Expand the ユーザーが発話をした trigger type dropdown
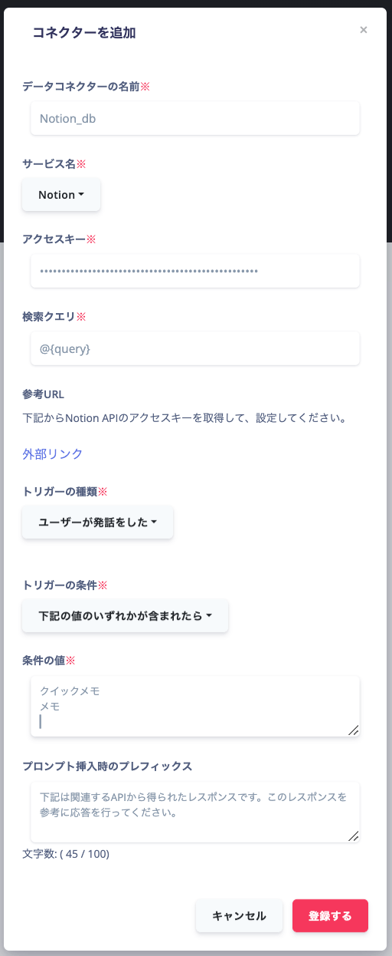 [x=97, y=523]
